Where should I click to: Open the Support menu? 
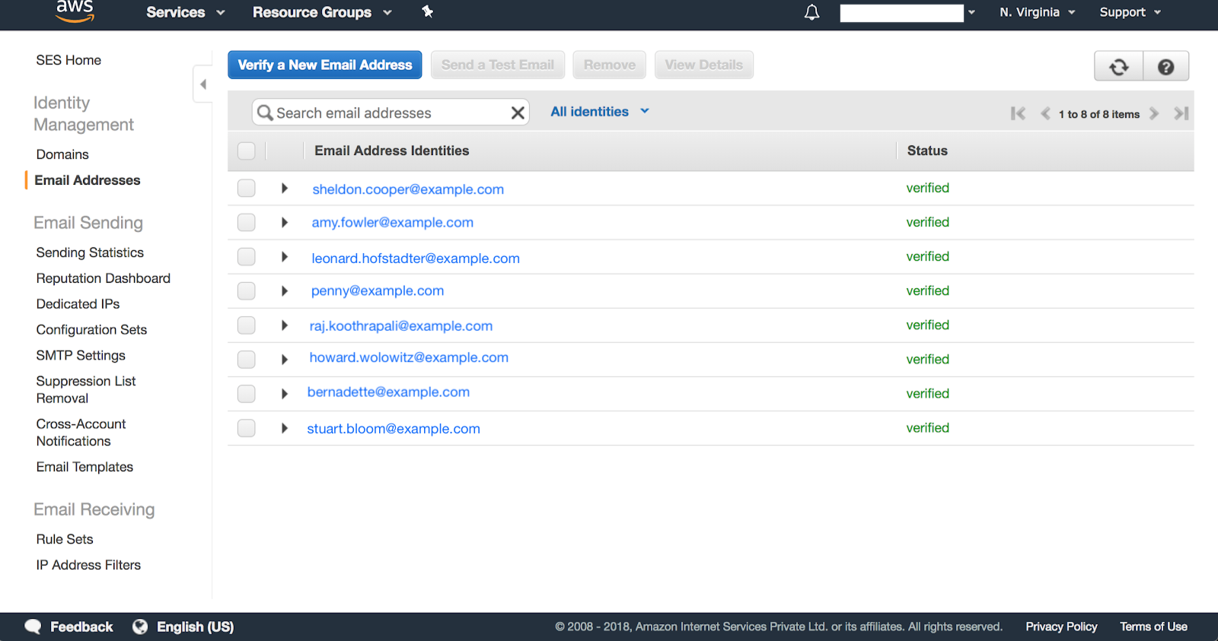click(1130, 12)
